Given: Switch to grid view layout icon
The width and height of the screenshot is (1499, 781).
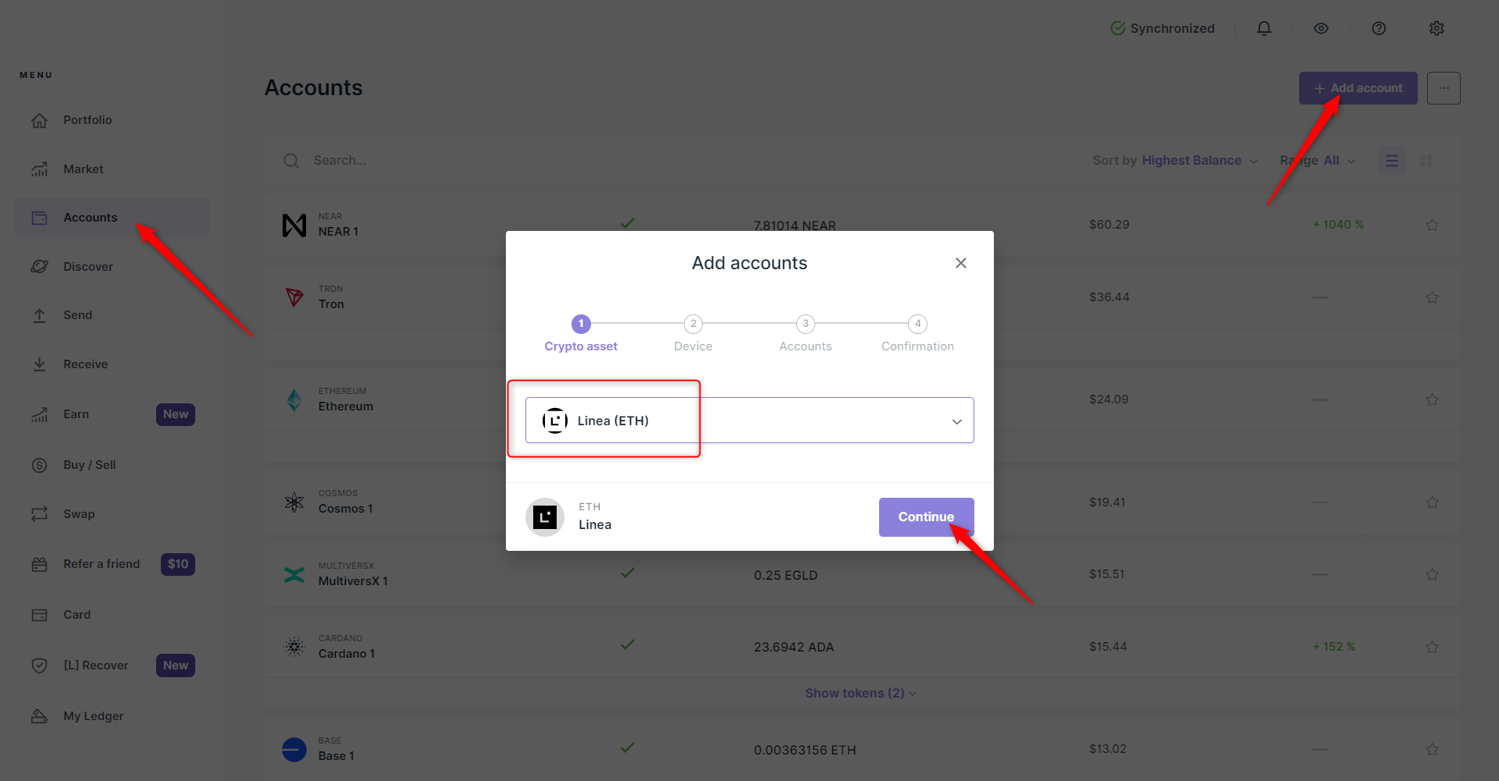Looking at the screenshot, I should tap(1427, 160).
